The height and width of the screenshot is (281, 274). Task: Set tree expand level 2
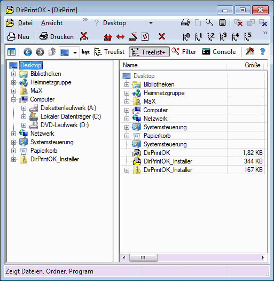[x=211, y=36]
